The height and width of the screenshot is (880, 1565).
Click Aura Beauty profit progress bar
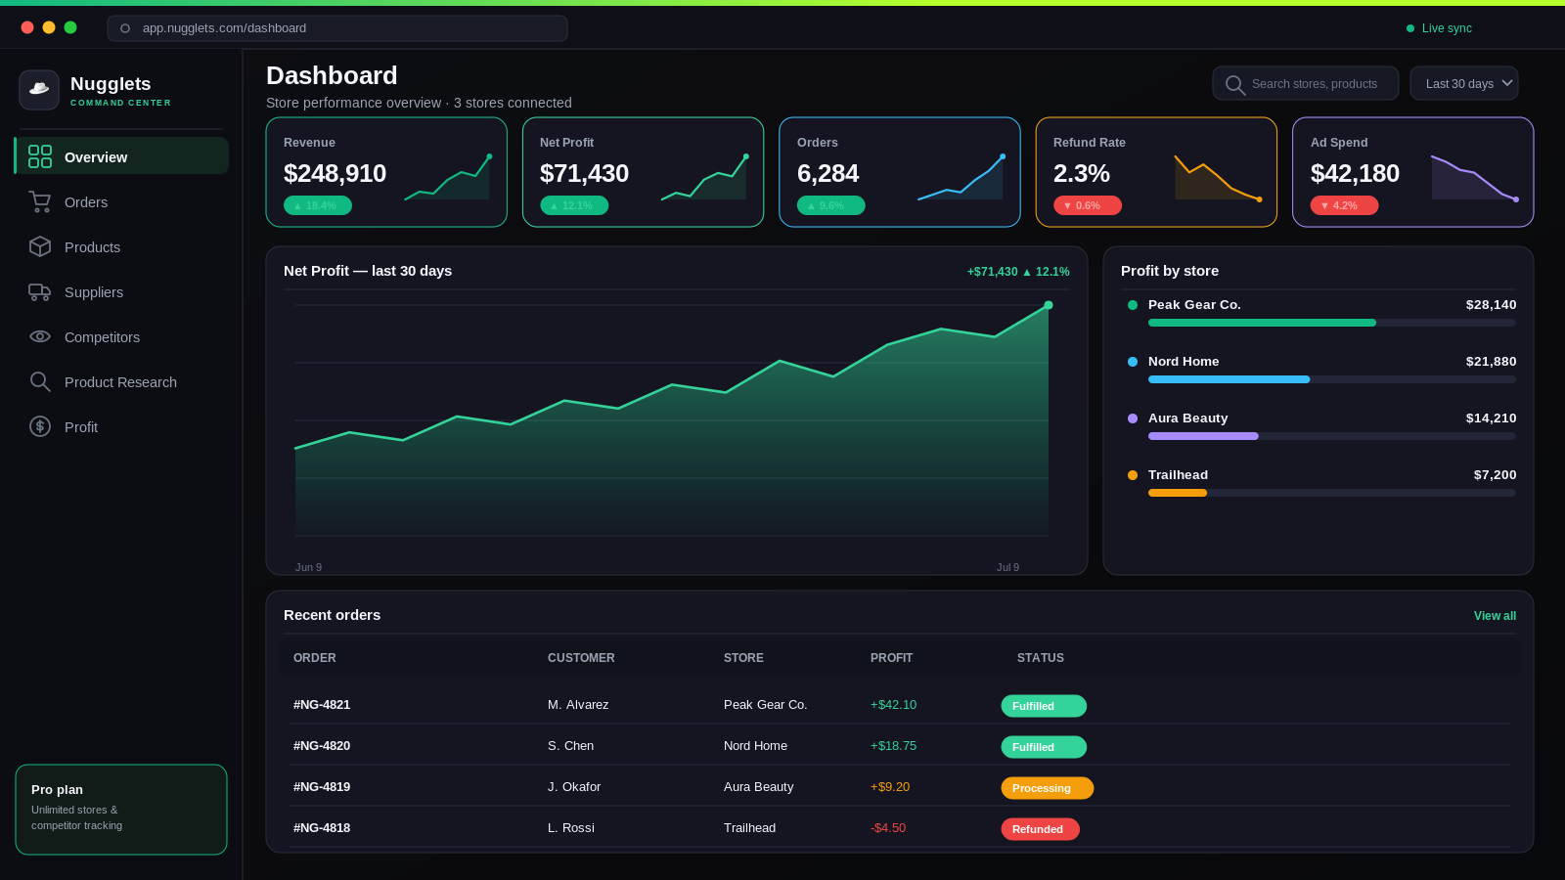pyautogui.click(x=1332, y=436)
